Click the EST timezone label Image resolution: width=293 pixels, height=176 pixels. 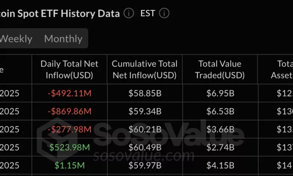click(x=148, y=13)
